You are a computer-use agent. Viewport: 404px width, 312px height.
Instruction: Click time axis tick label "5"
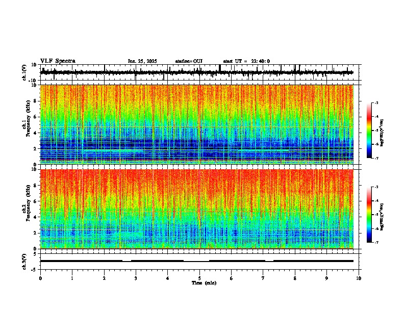tap(199, 278)
